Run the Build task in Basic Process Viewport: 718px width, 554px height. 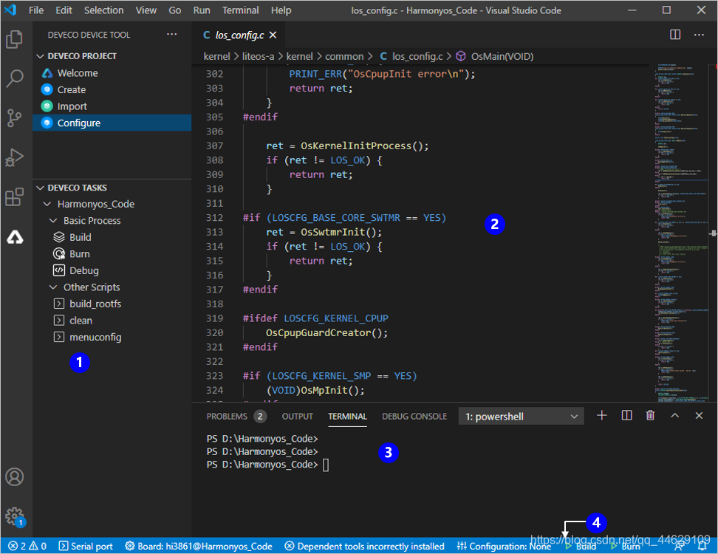click(x=112, y=237)
